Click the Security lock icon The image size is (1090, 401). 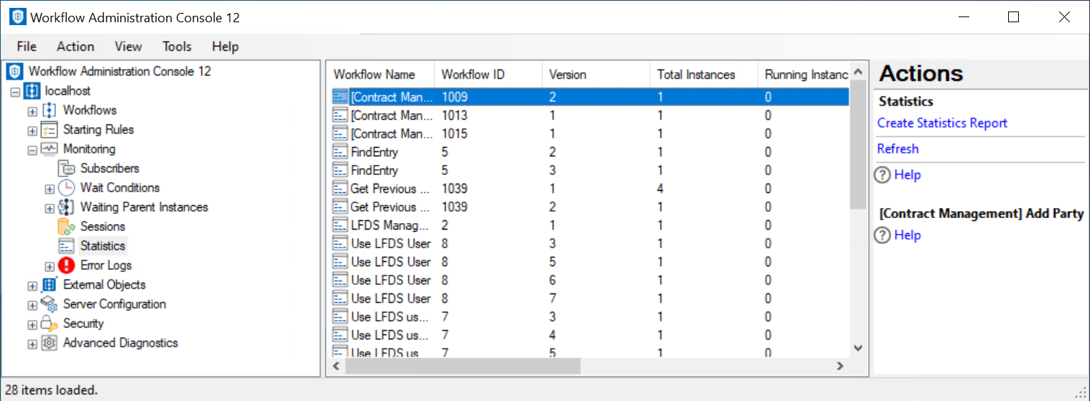click(49, 324)
